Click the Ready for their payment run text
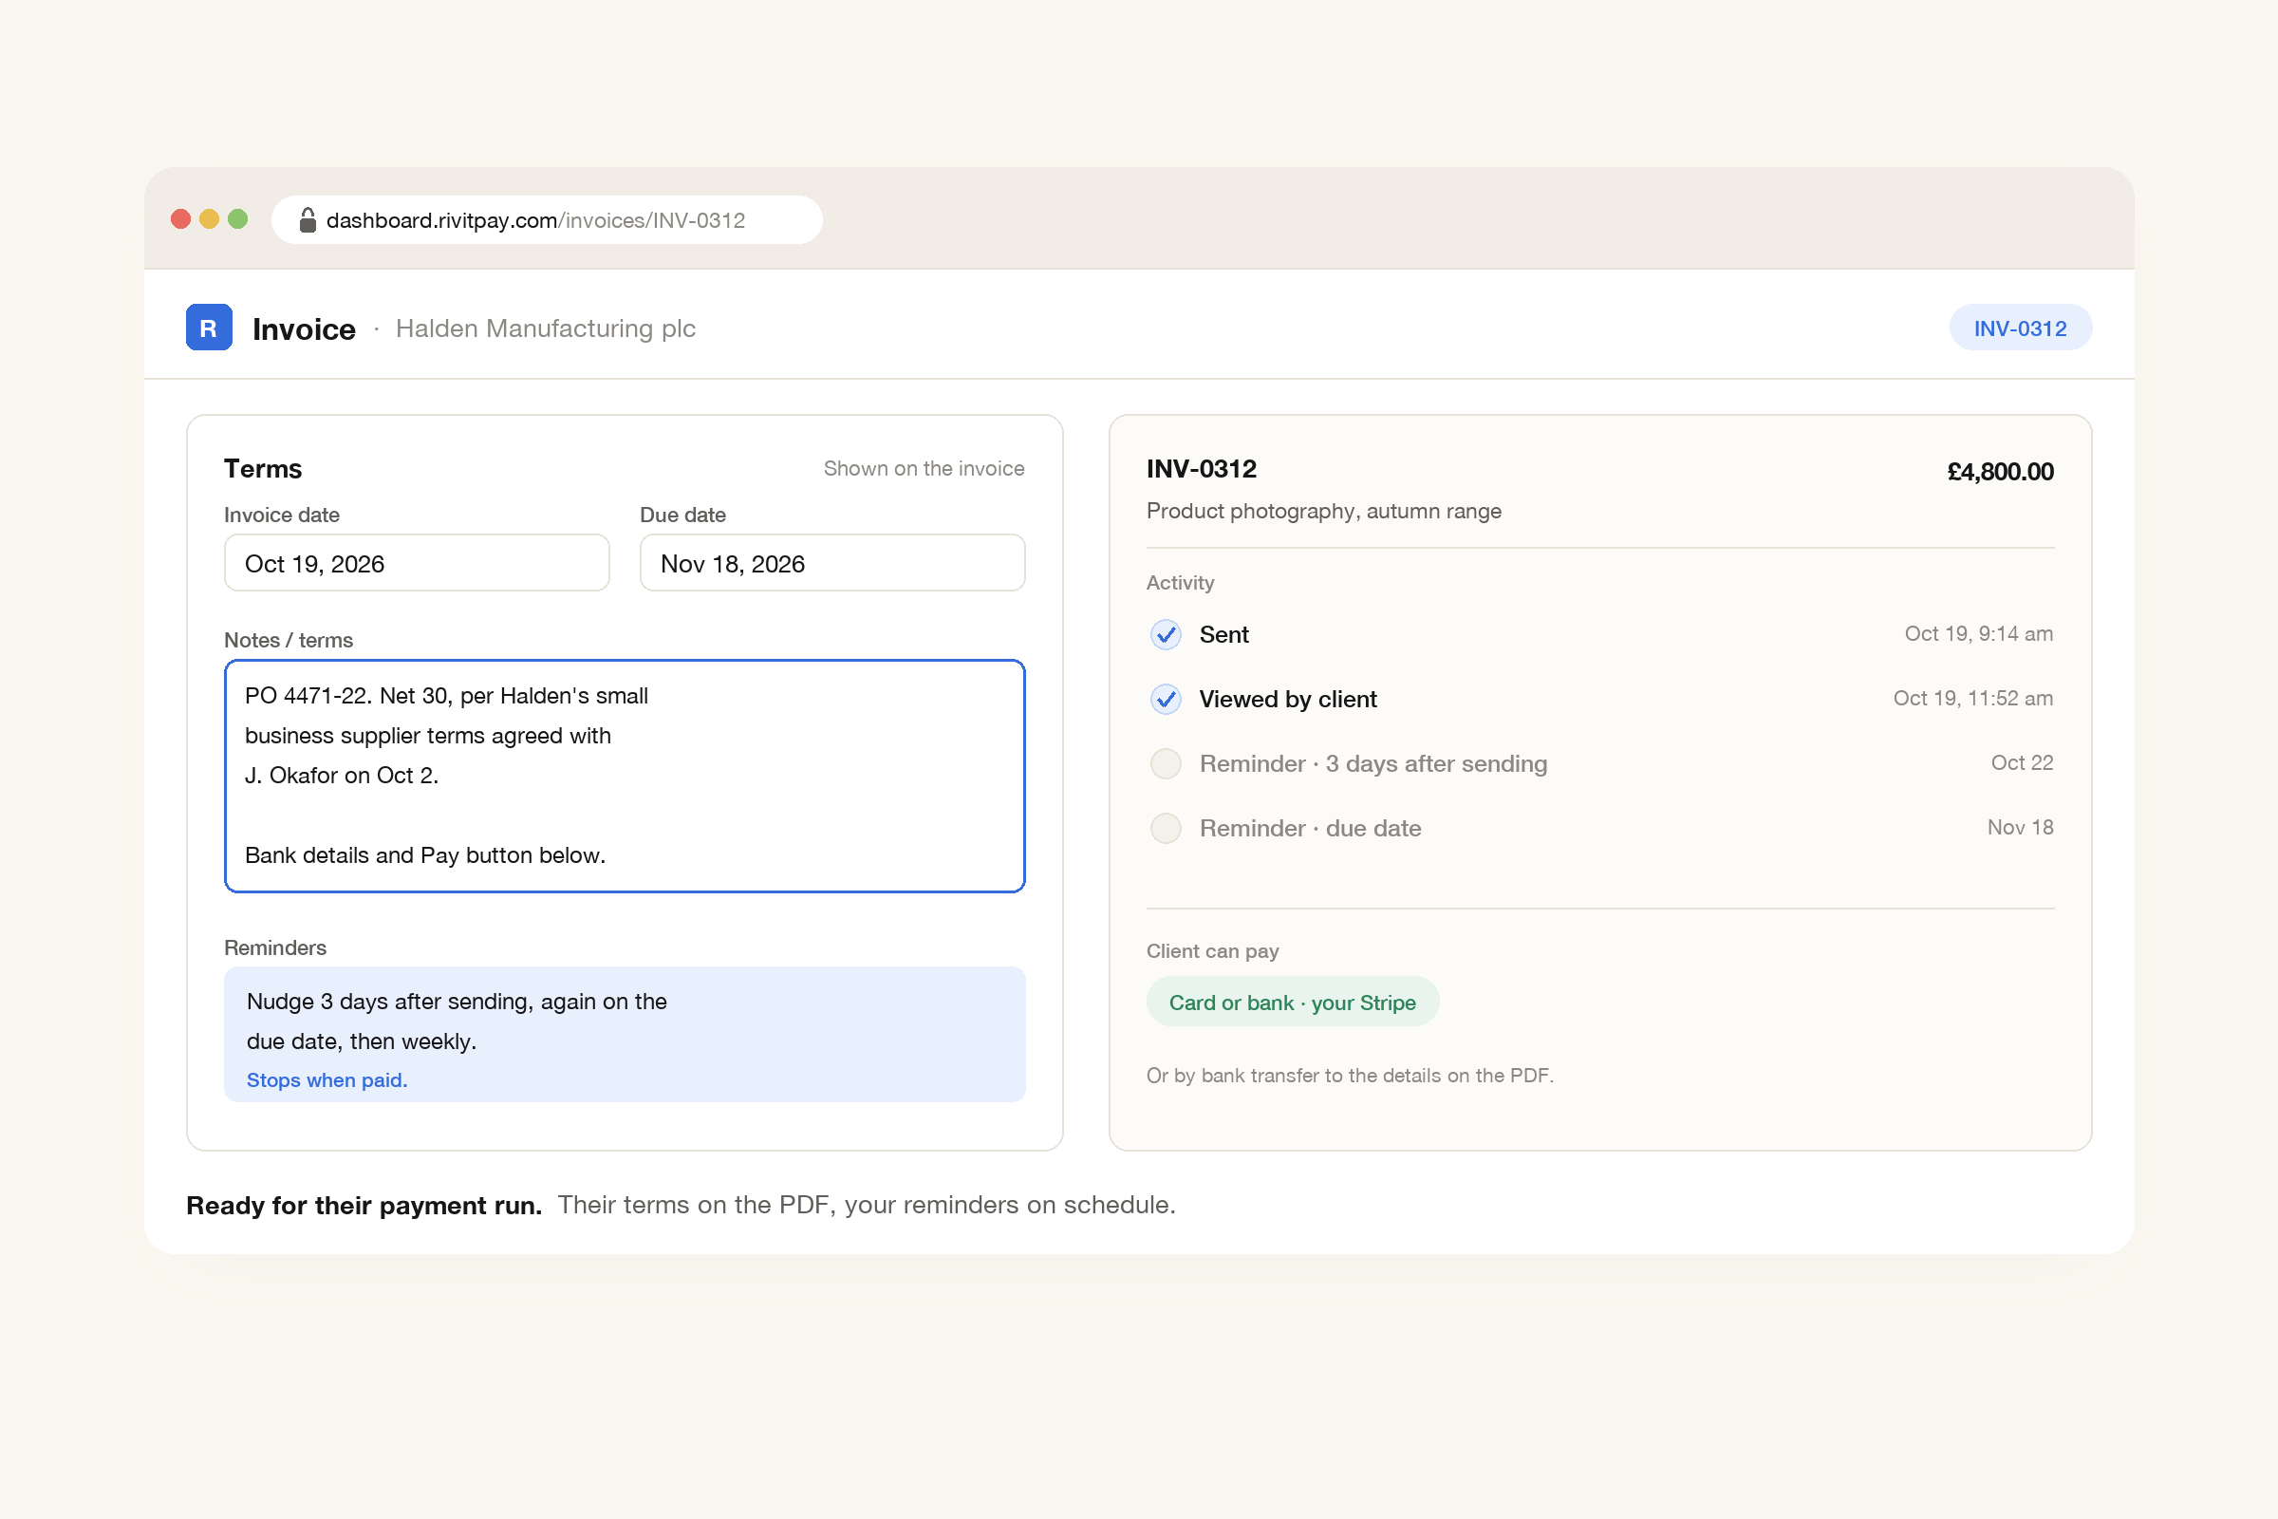 tap(364, 1205)
